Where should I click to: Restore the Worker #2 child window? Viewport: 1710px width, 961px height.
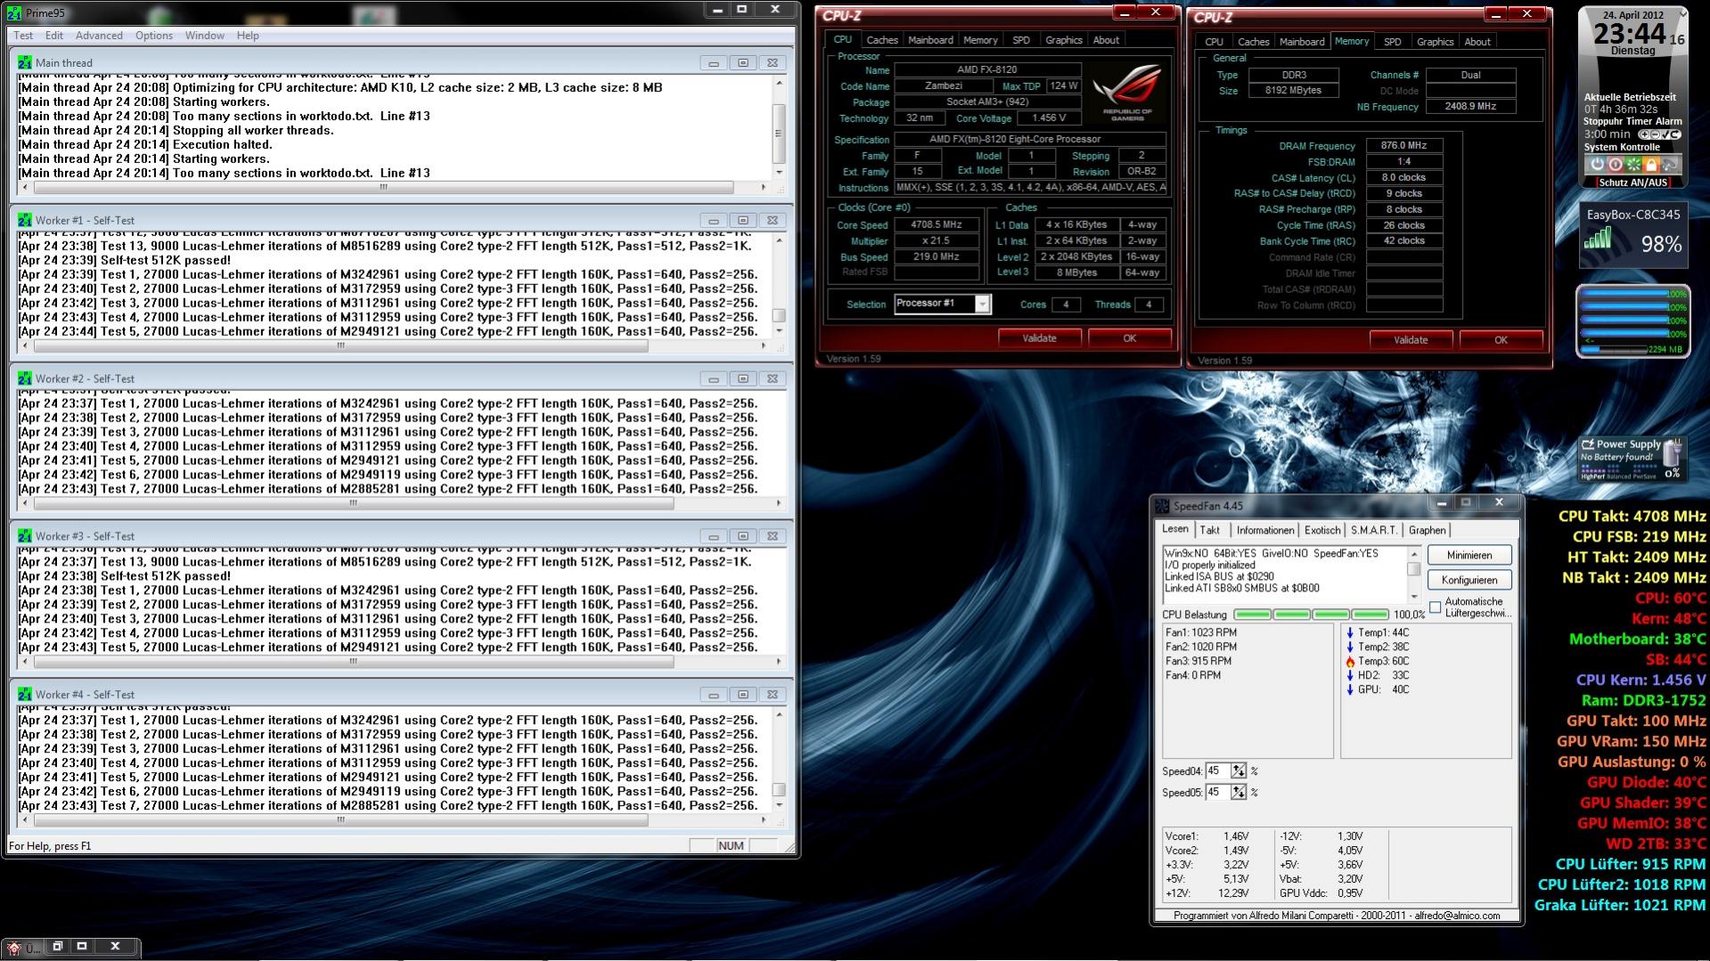tap(742, 379)
